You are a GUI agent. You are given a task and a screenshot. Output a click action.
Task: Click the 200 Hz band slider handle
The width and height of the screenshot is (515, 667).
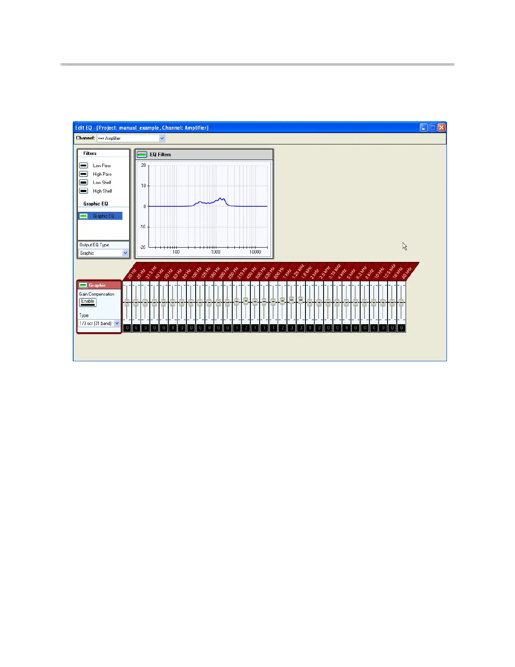coord(218,302)
